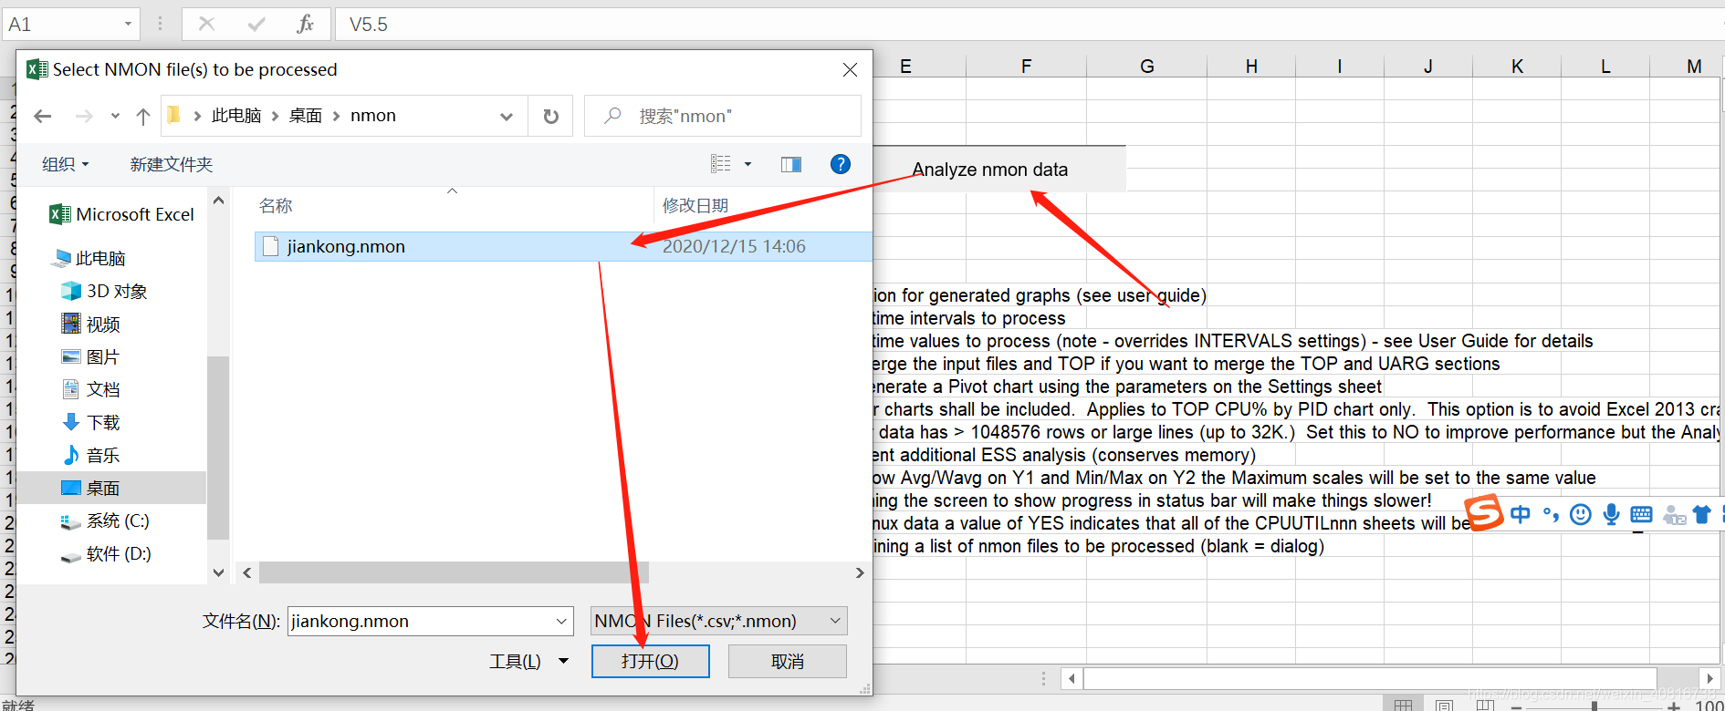
Task: Open 视频 folder in navigation tree
Action: (x=91, y=324)
